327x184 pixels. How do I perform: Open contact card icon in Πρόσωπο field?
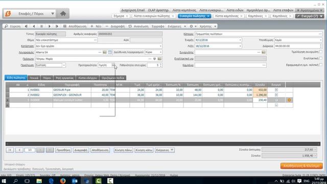(x=159, y=59)
